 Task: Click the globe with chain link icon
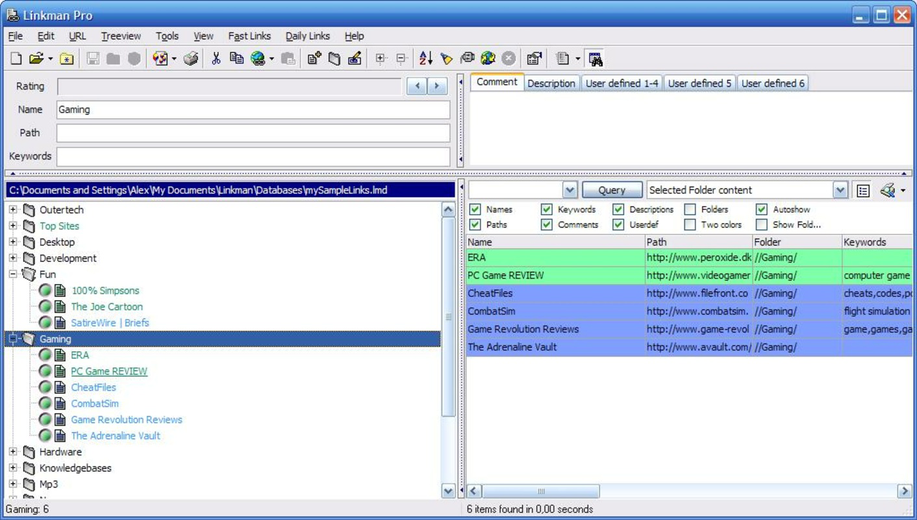(x=258, y=58)
